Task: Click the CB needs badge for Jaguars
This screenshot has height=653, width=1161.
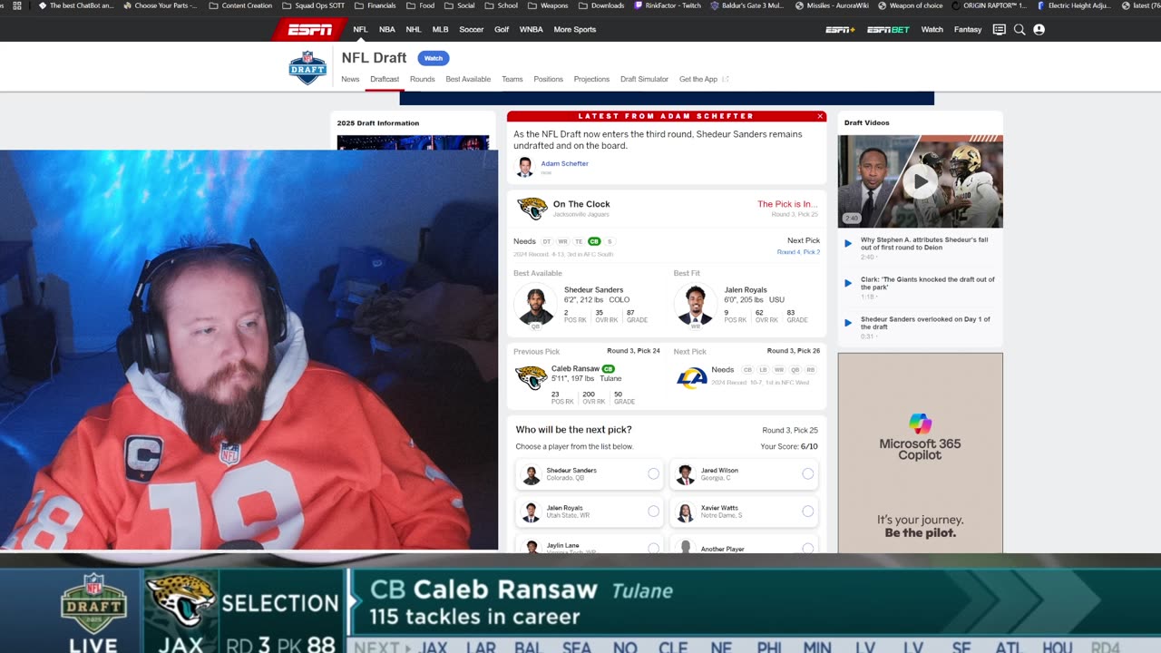Action: (x=594, y=241)
